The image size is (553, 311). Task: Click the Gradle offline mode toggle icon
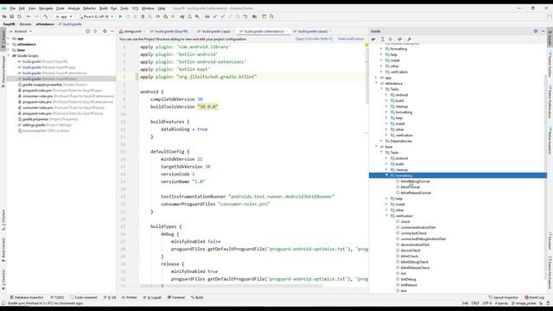[399, 39]
